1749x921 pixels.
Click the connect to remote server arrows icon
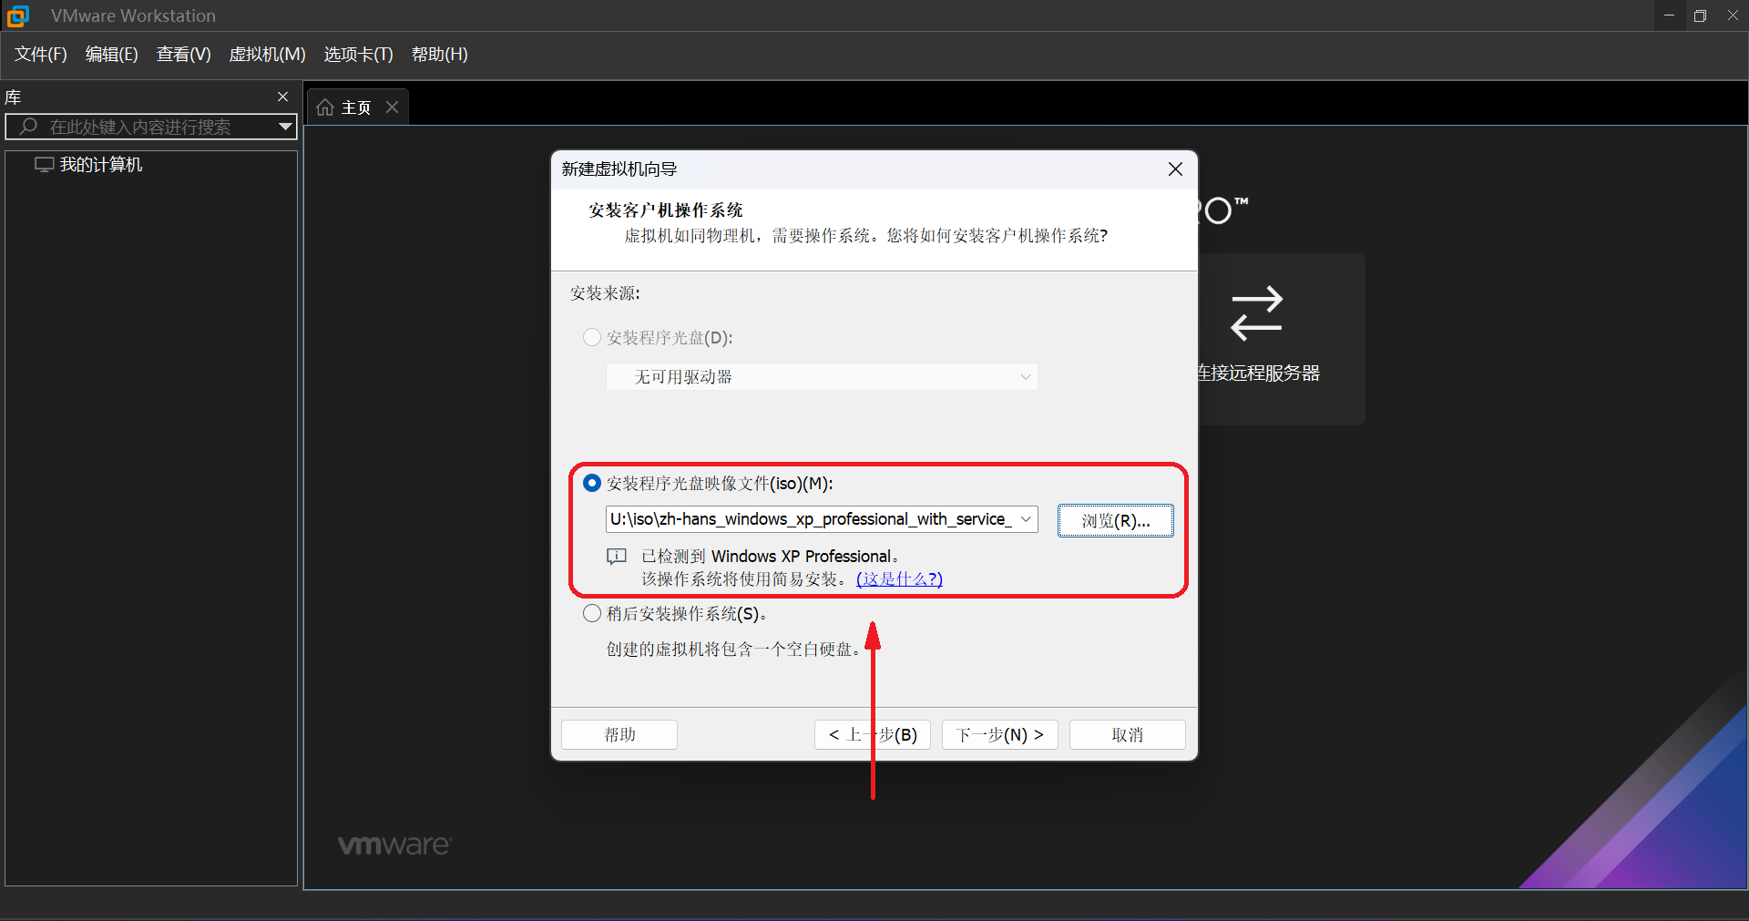(x=1256, y=313)
